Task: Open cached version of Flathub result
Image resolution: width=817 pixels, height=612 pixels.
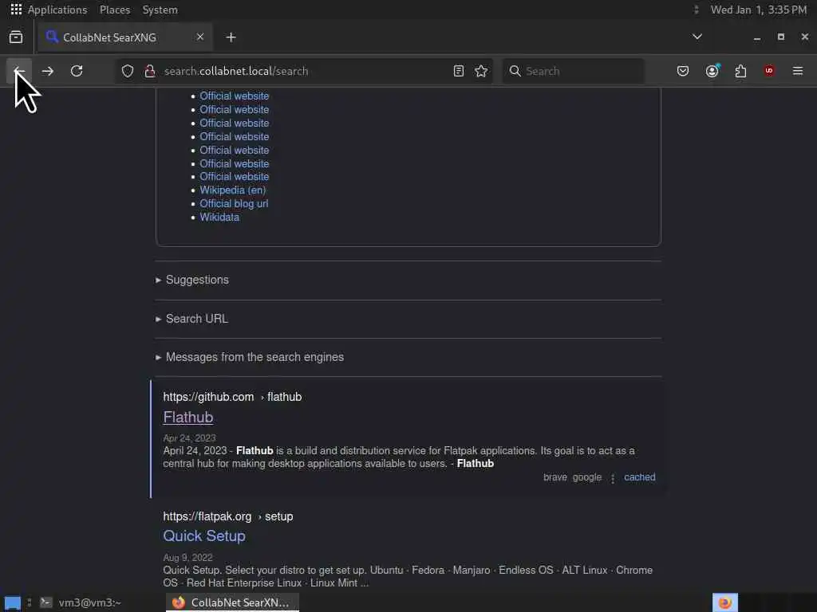Action: coord(640,477)
